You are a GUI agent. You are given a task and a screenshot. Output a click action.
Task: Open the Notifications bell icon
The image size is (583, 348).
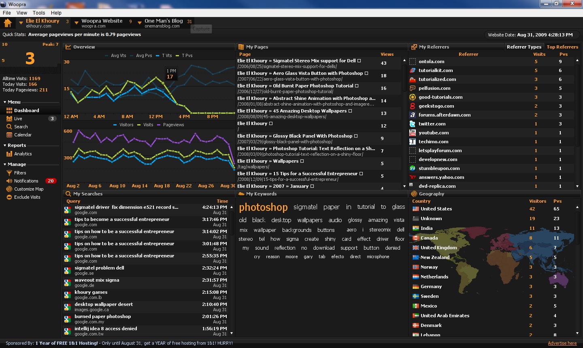[9, 181]
